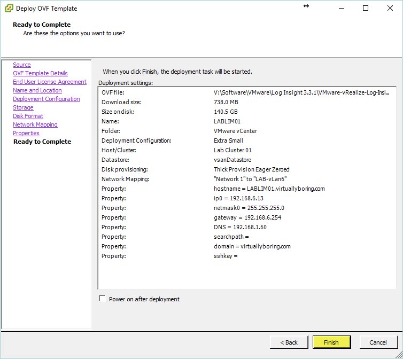
Task: Click the Deployment settings label
Action: 126,83
